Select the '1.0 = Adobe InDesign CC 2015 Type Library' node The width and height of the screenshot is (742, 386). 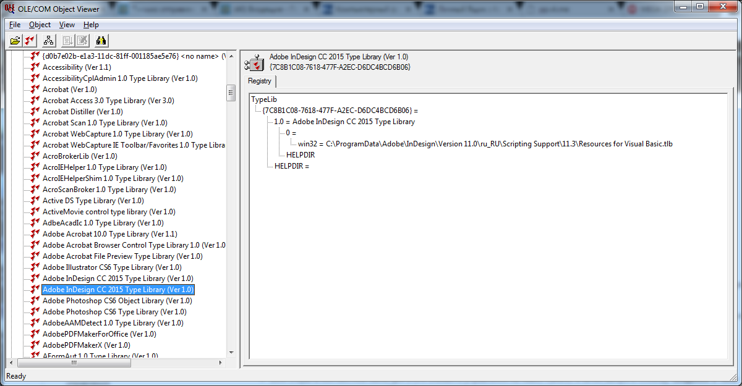pyautogui.click(x=344, y=122)
